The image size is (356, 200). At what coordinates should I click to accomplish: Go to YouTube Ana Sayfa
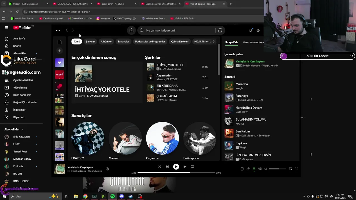19,39
